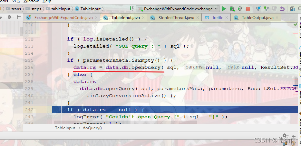
Task: Click line number 232 in the gutter
Action: [x=29, y=39]
